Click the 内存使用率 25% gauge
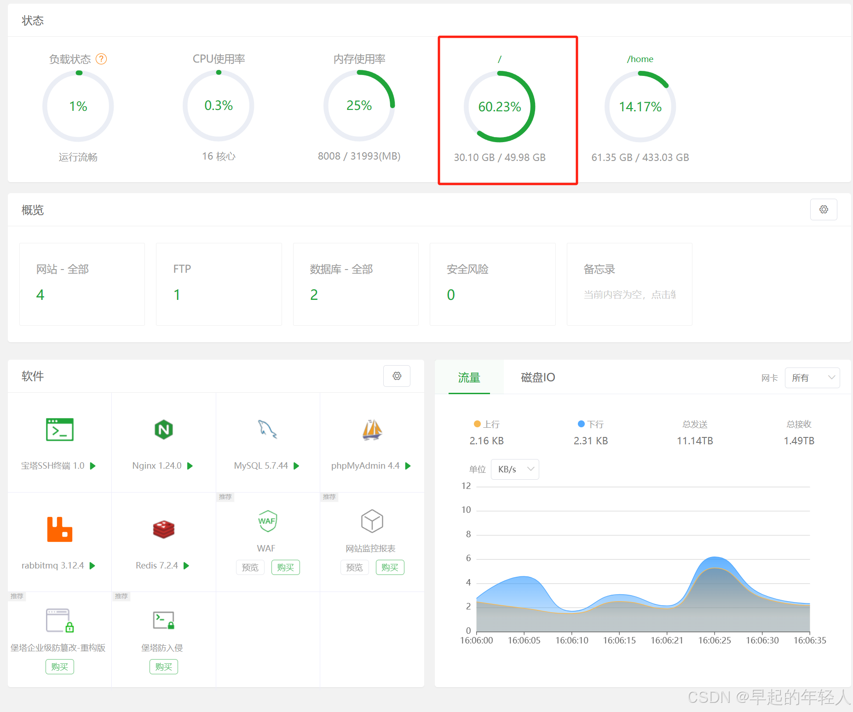This screenshot has height=712, width=853. pyautogui.click(x=359, y=105)
